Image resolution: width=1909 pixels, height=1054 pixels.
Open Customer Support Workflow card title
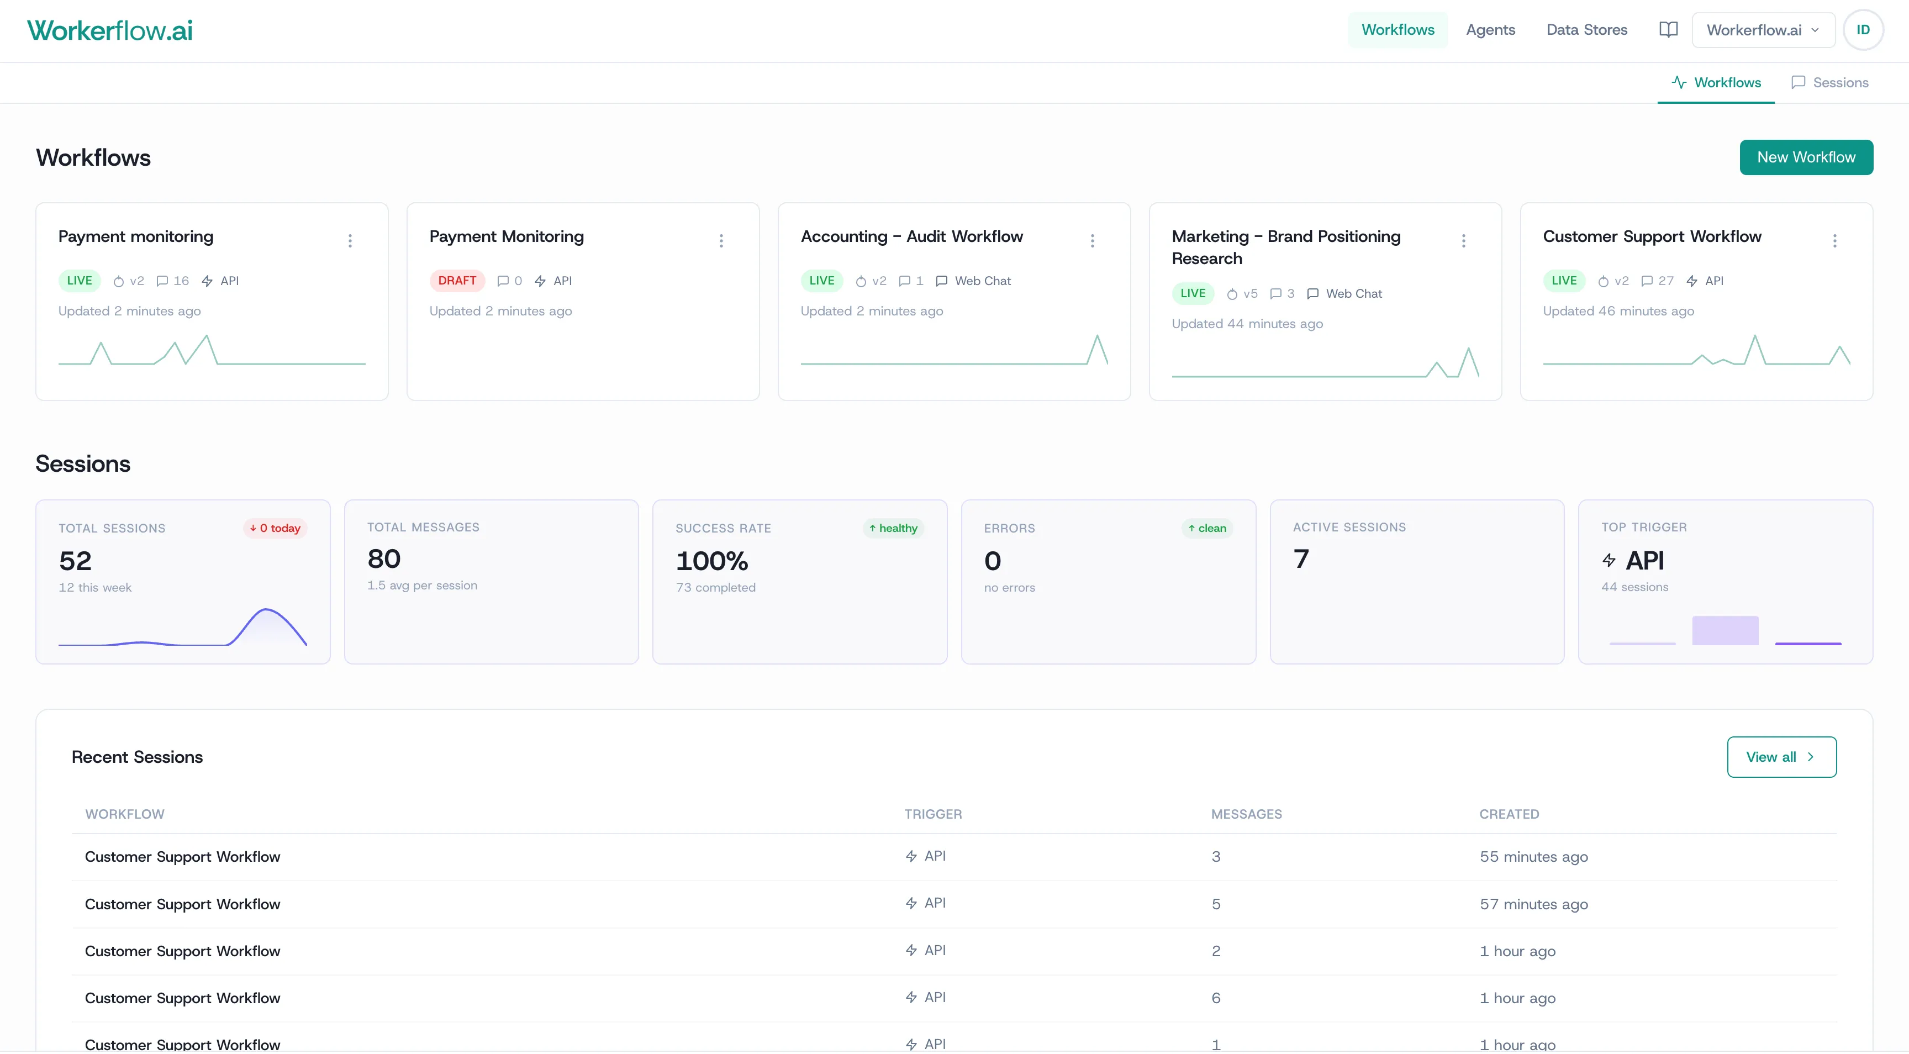[x=1651, y=237]
